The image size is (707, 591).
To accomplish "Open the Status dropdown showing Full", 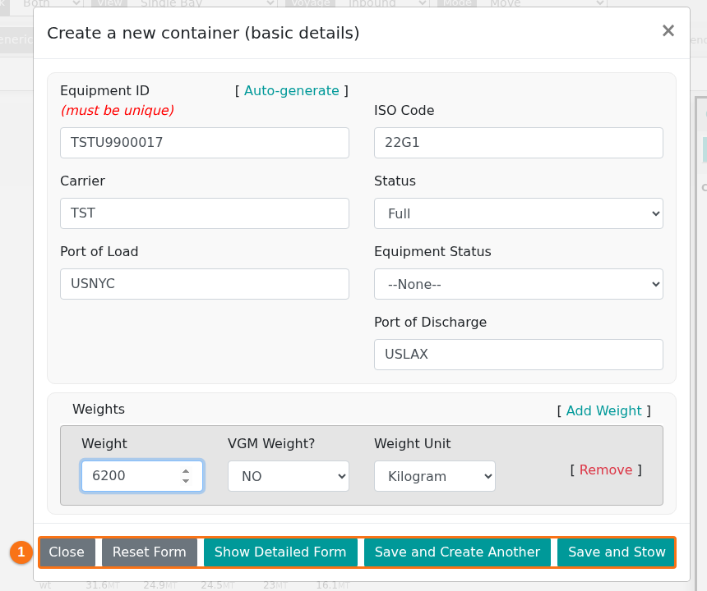I will click(518, 213).
